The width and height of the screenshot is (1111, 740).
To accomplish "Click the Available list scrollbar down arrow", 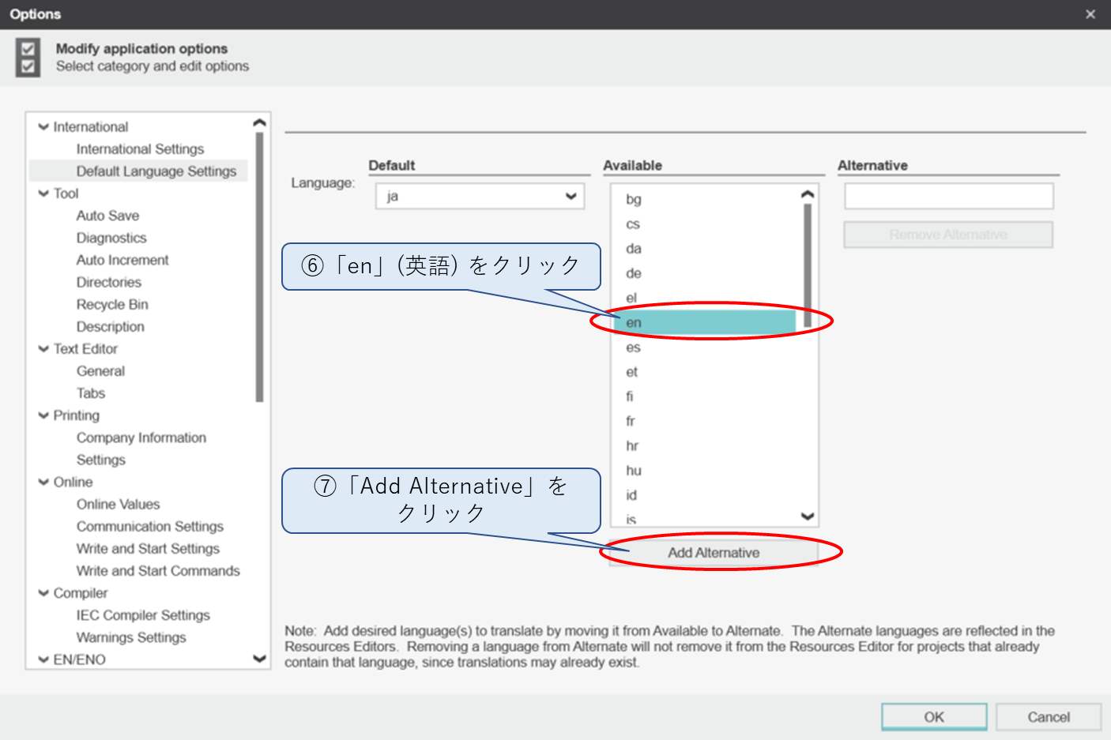I will tap(806, 516).
